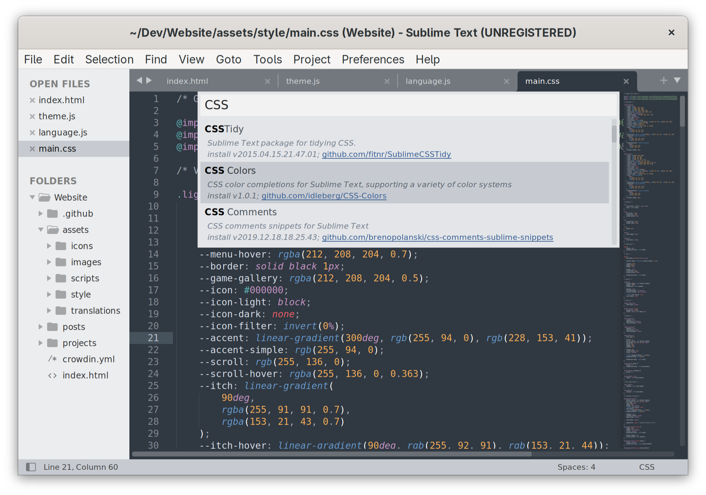Expand the .github folder

41,213
